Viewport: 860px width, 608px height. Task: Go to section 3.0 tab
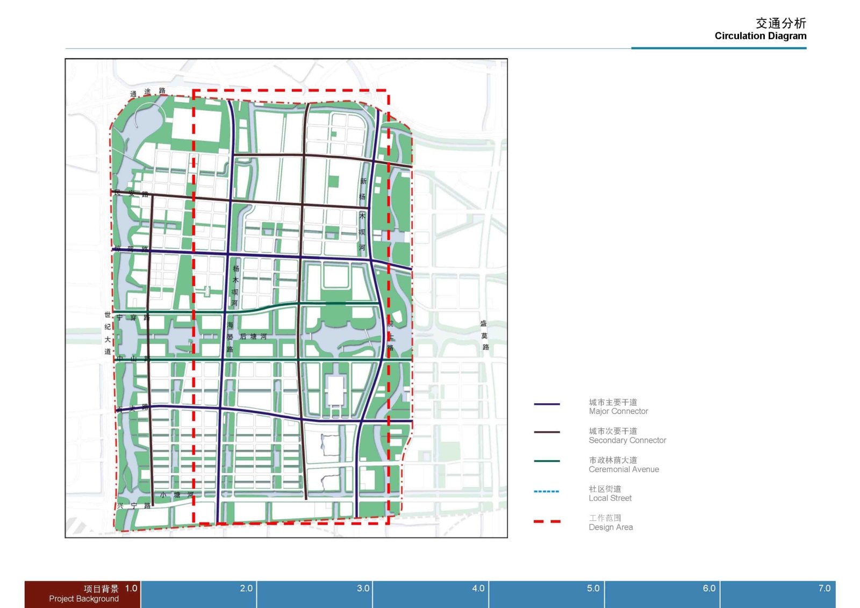[315, 594]
